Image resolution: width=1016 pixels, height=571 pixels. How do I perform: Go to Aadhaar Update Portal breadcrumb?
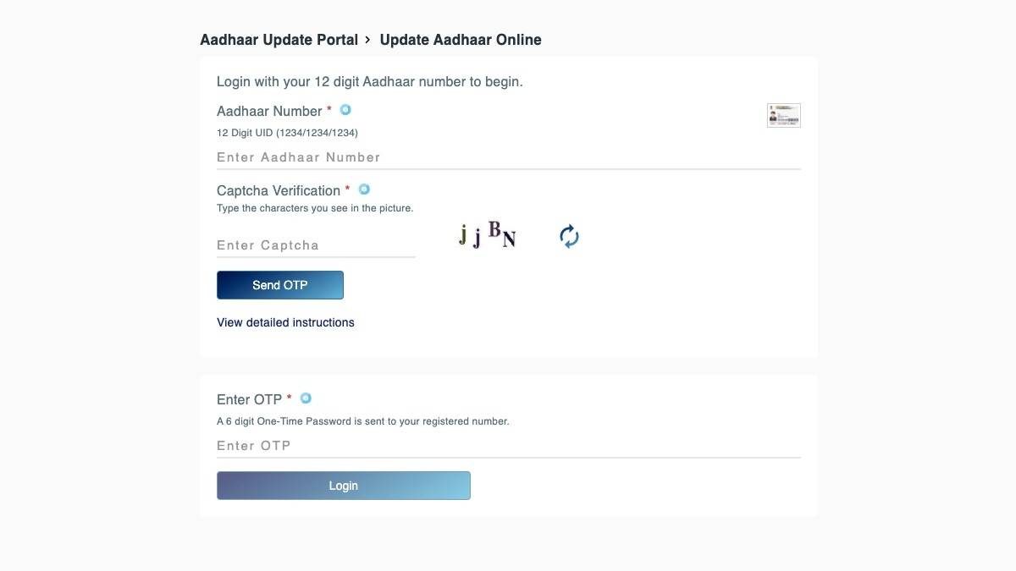279,40
